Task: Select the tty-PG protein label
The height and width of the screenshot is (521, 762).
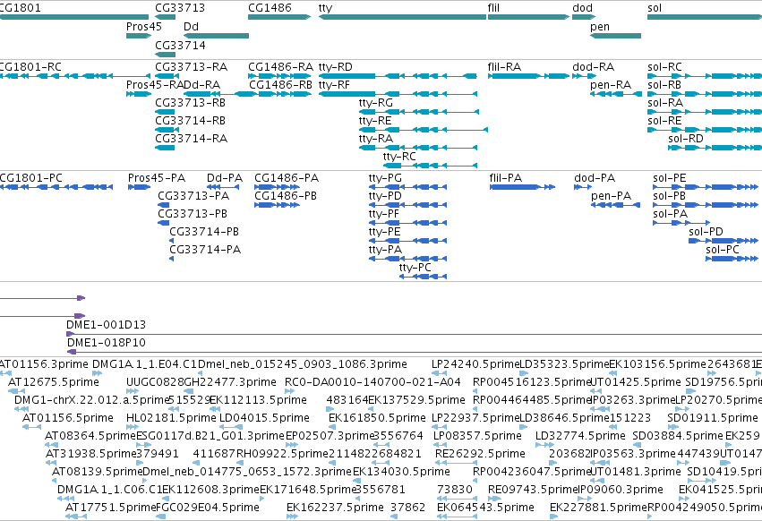Action: (385, 178)
